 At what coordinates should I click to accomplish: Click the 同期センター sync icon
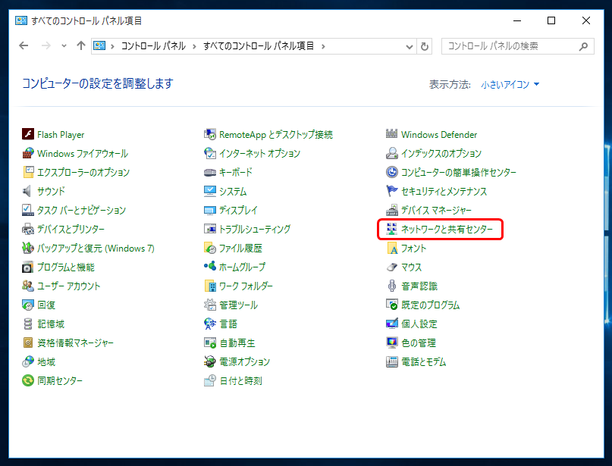[28, 380]
